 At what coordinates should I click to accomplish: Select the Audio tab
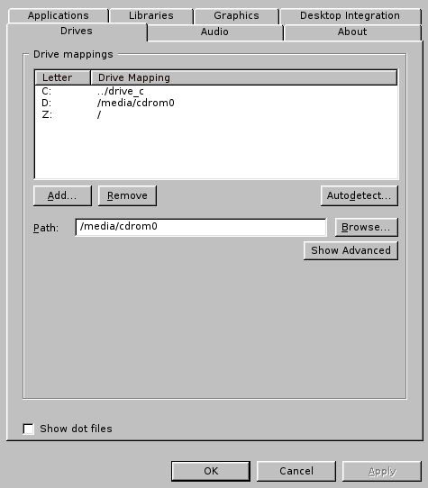(214, 32)
